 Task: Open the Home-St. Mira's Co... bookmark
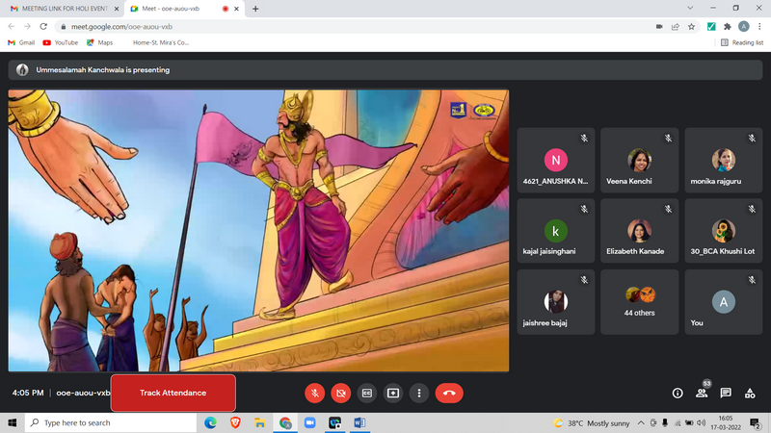pyautogui.click(x=161, y=42)
